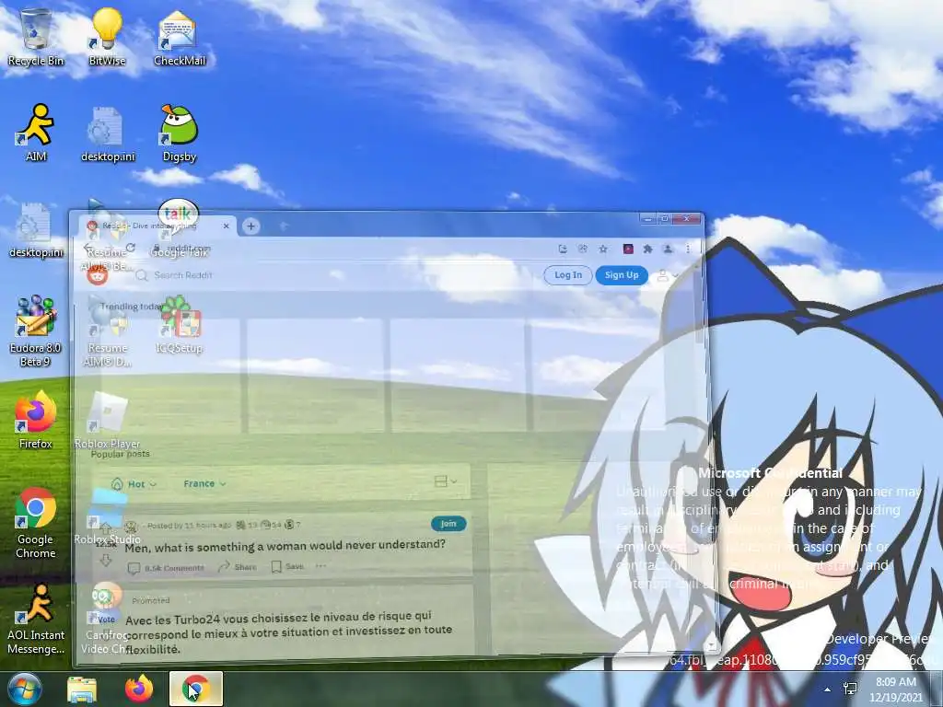Open the Start menu orb
The width and height of the screenshot is (943, 707).
(24, 689)
